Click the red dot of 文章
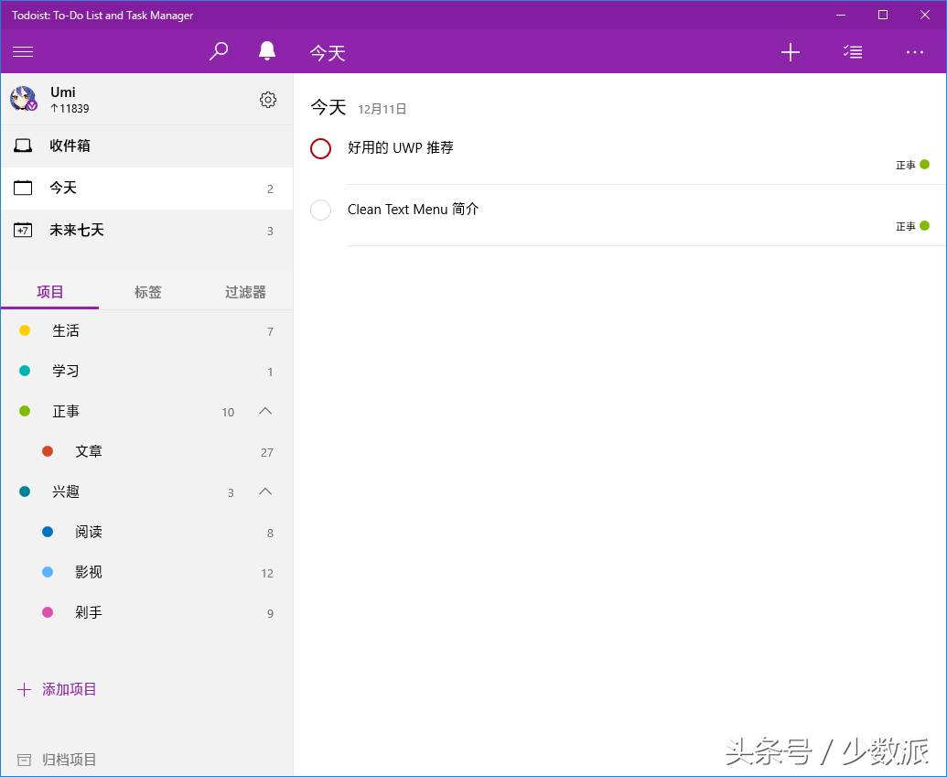Image resolution: width=947 pixels, height=777 pixels. (48, 451)
